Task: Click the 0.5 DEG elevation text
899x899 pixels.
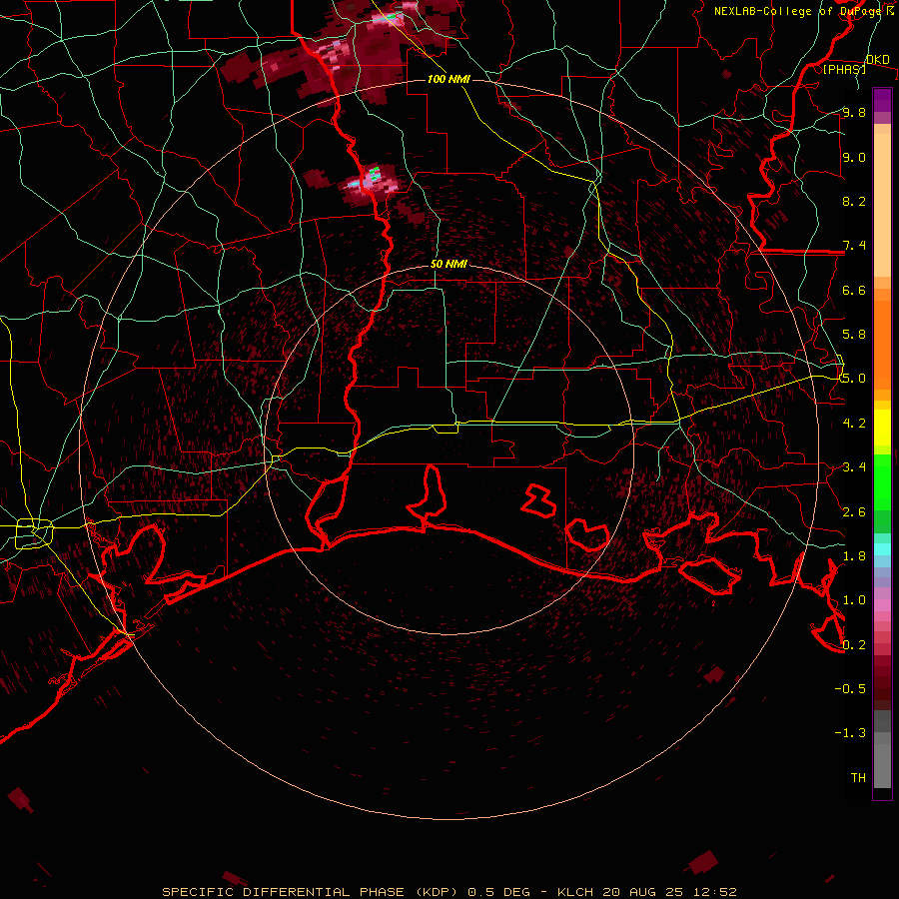Action: 496,892
